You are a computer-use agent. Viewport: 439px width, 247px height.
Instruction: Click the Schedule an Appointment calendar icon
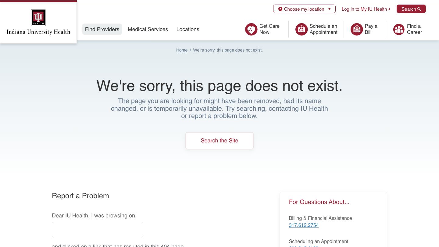click(302, 29)
